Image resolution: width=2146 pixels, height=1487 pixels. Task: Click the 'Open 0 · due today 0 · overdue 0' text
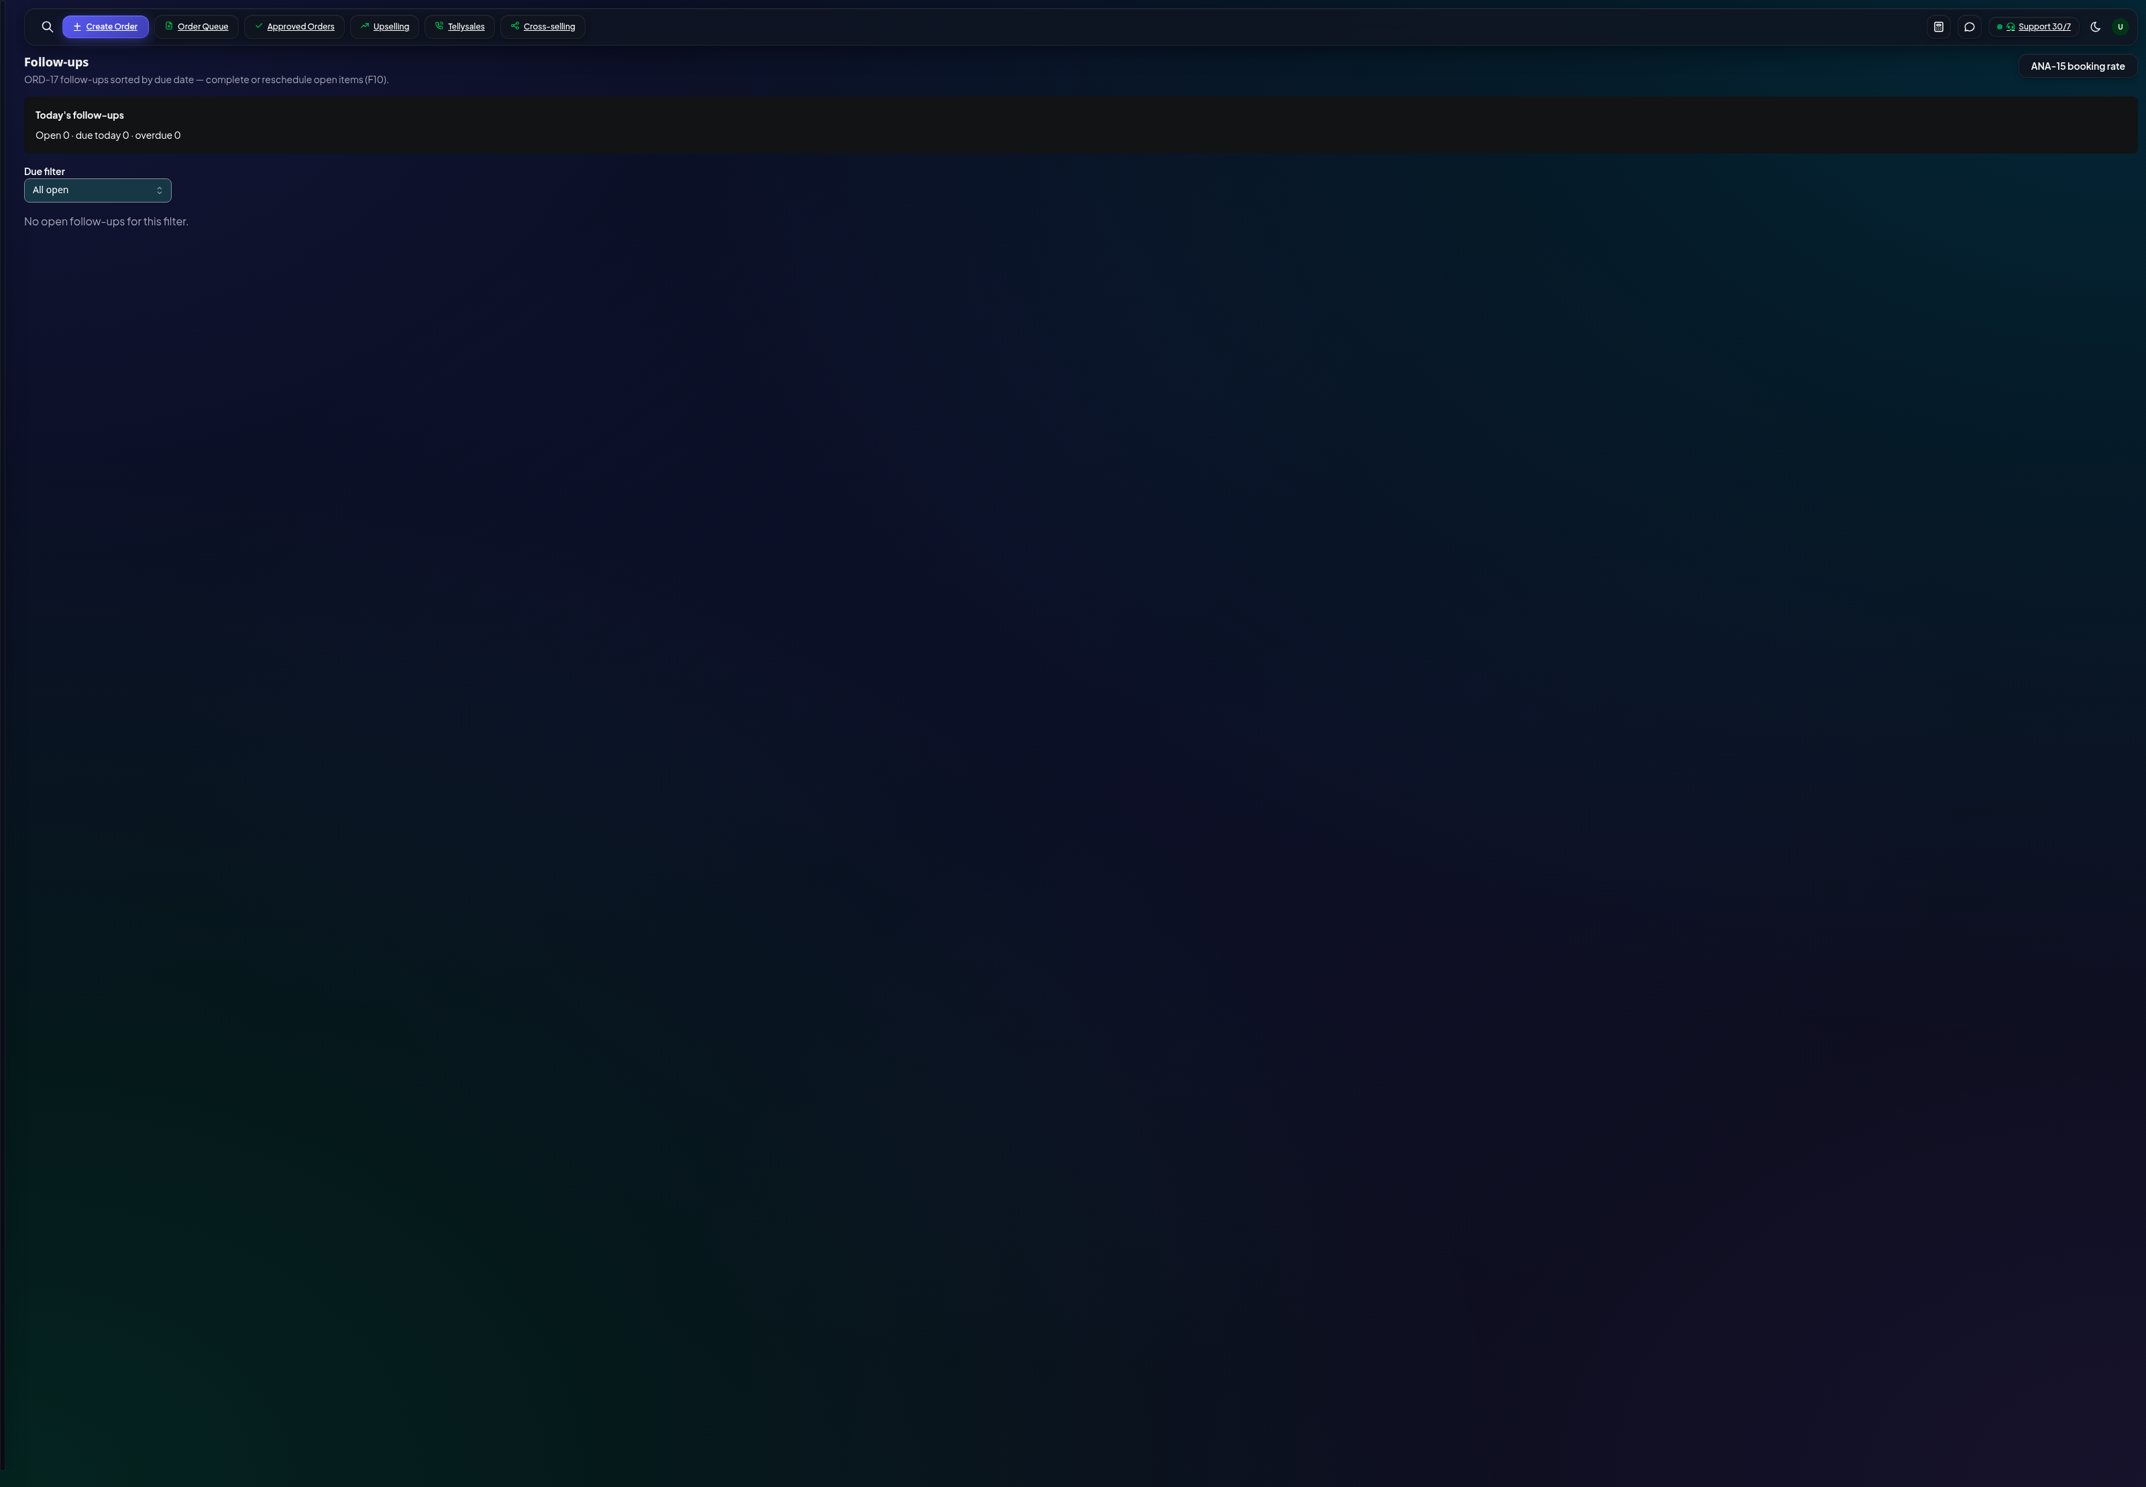pyautogui.click(x=108, y=136)
